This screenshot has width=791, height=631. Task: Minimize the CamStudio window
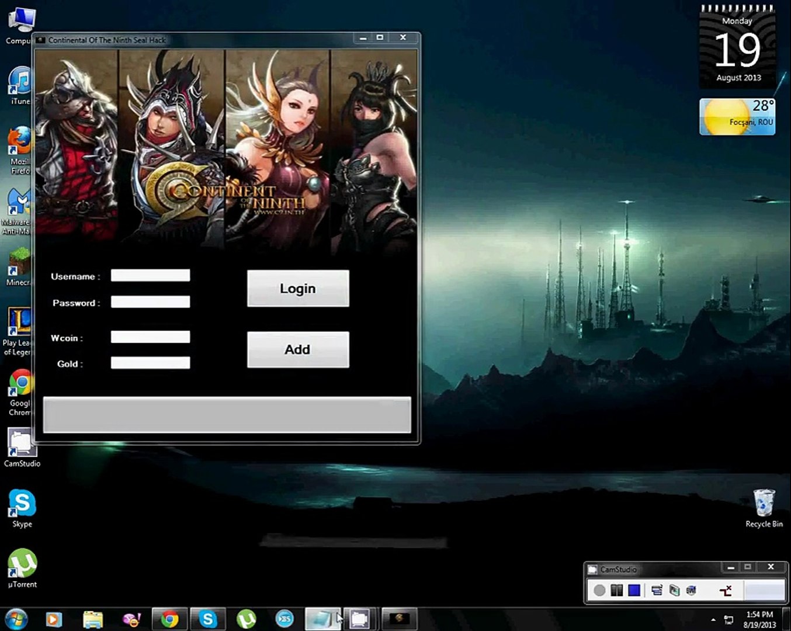[x=730, y=567]
